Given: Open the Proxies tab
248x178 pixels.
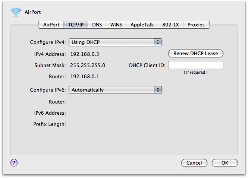Looking at the screenshot, I should click(x=196, y=25).
